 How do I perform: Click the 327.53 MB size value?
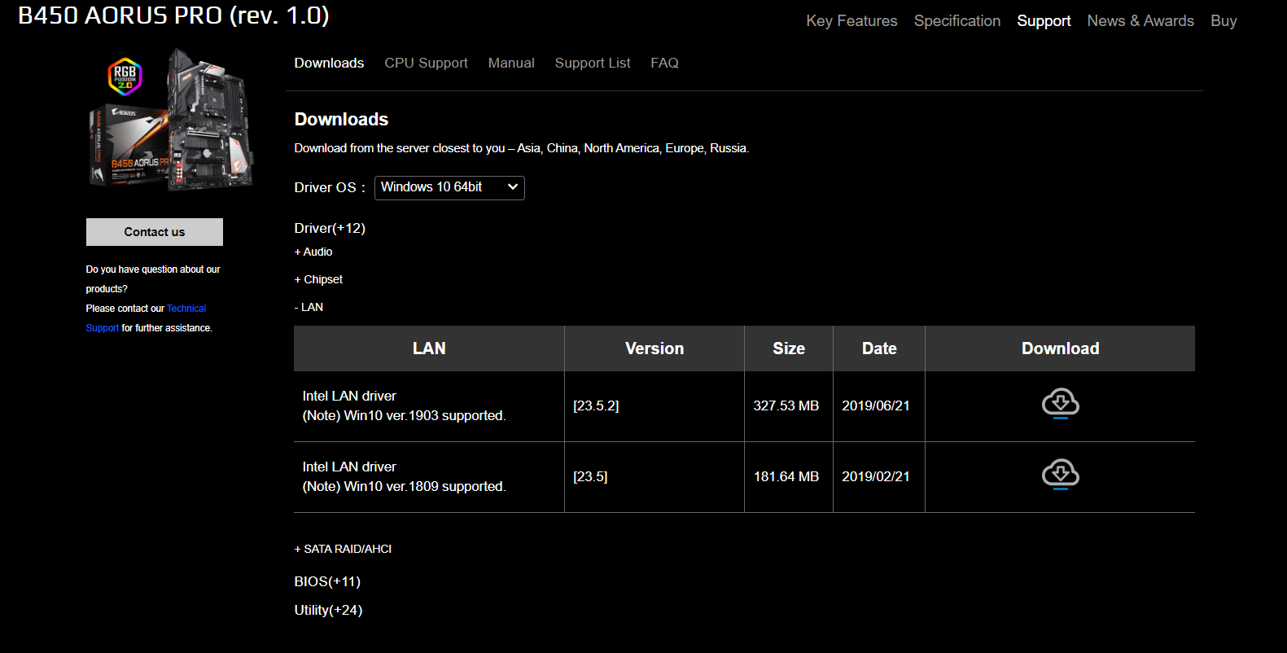[x=786, y=405]
